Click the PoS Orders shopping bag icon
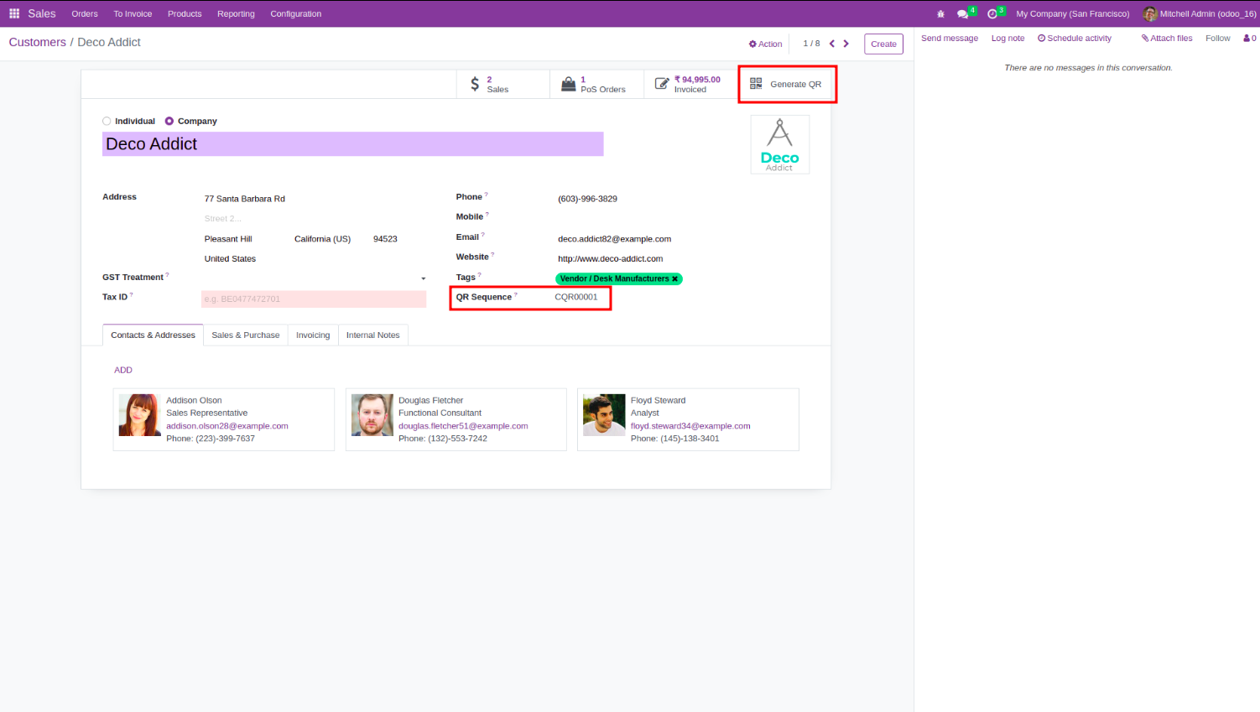Image resolution: width=1260 pixels, height=712 pixels. pos(569,84)
